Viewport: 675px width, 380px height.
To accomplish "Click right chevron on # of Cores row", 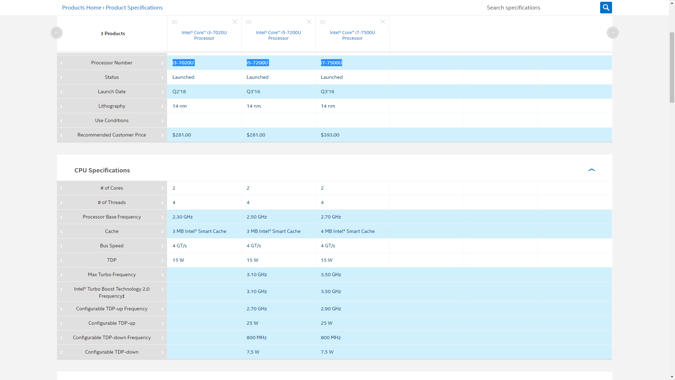I will pyautogui.click(x=162, y=188).
